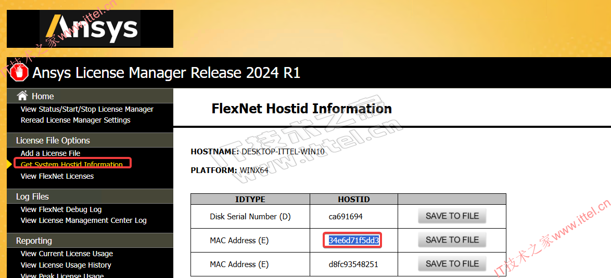Open View License Usage History

click(x=66, y=265)
